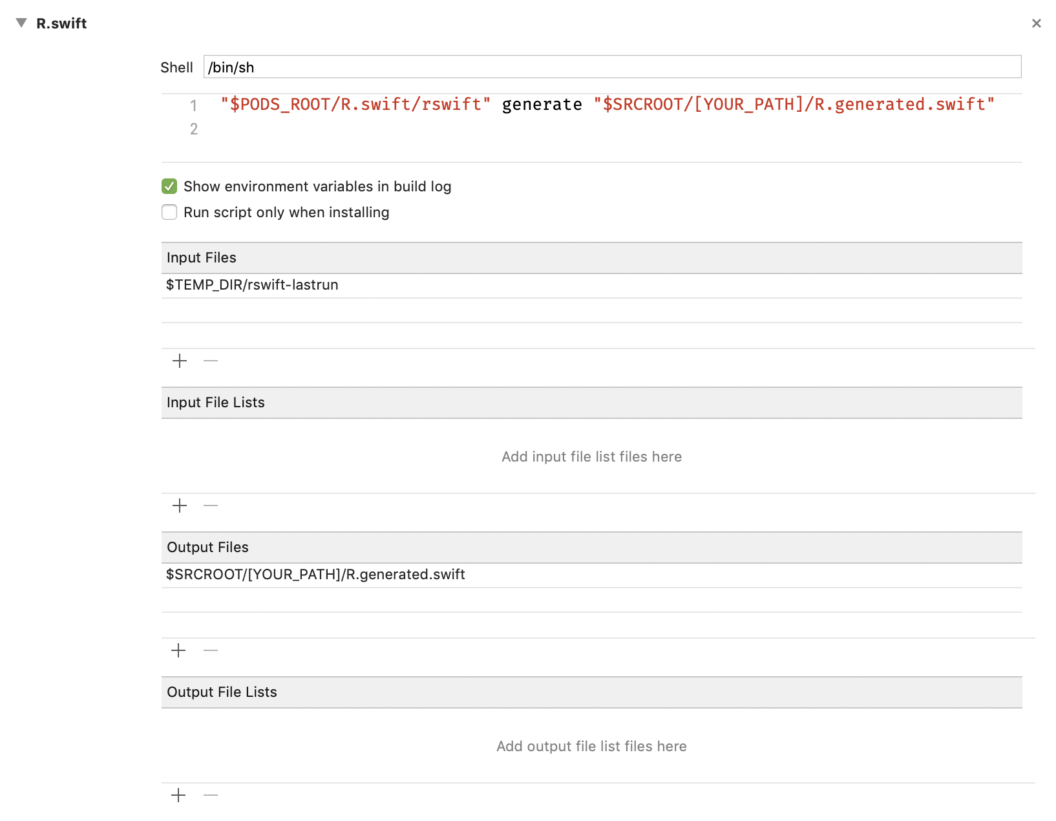Add a new Output Files entry
Viewport: 1056px width, 821px height.
178,650
